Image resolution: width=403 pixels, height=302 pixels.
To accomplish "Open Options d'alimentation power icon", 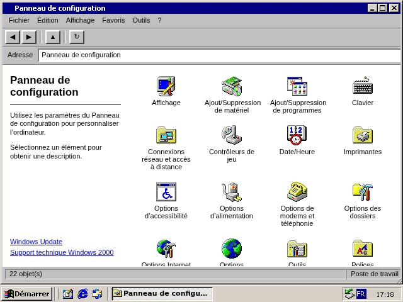I will (x=232, y=192).
